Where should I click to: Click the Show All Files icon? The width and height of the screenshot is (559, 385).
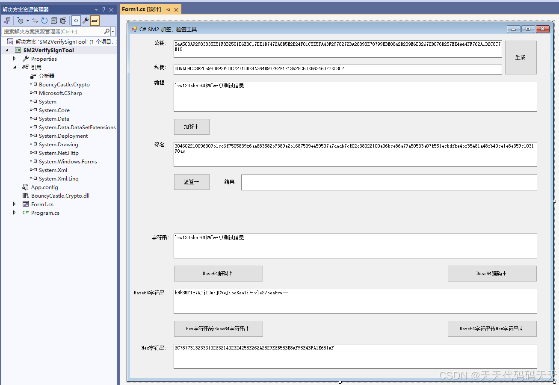pos(63,21)
